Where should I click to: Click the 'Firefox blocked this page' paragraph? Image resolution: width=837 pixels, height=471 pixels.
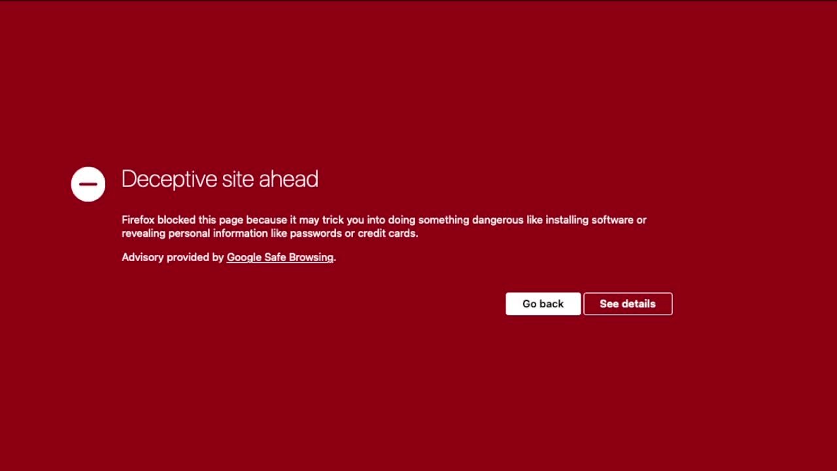[384, 226]
